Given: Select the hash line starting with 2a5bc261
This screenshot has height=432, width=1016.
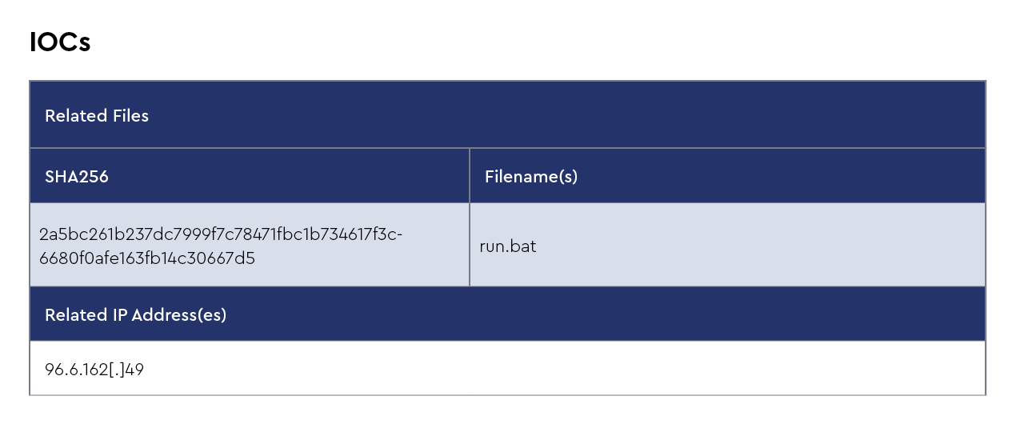Looking at the screenshot, I should point(220,234).
